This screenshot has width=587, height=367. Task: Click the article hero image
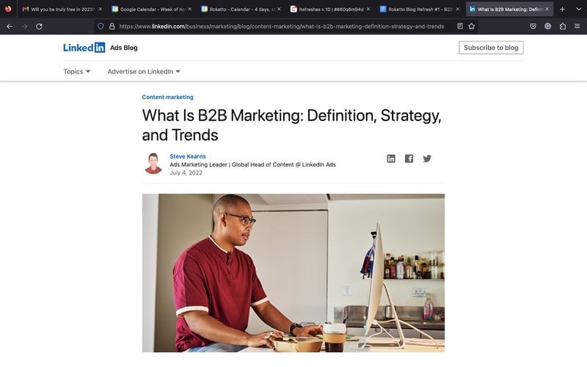tap(293, 272)
